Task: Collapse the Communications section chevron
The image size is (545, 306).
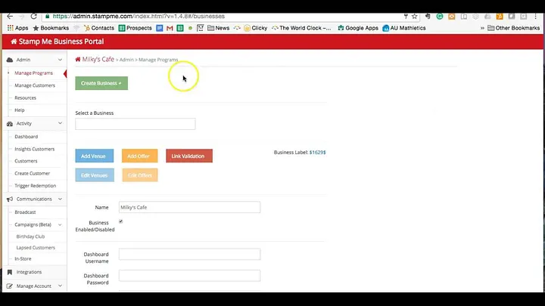Action: click(x=60, y=199)
